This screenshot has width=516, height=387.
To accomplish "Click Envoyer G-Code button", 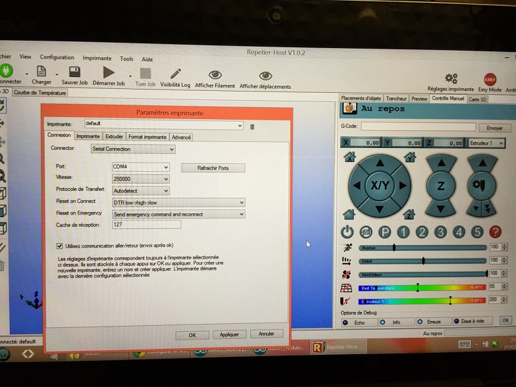I will coord(494,128).
